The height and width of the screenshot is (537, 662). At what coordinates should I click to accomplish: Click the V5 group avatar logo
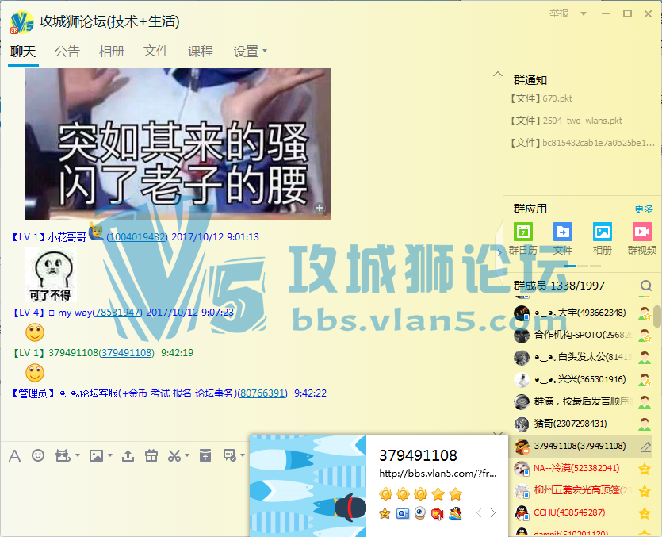pos(21,23)
